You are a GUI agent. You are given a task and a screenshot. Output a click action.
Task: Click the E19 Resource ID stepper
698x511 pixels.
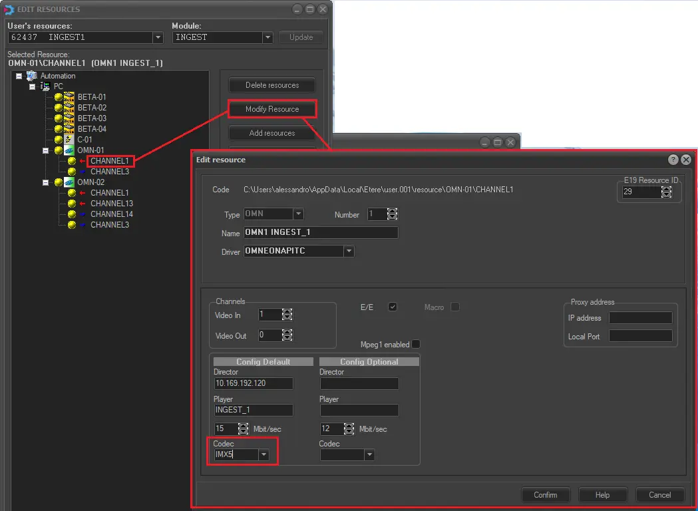(666, 192)
